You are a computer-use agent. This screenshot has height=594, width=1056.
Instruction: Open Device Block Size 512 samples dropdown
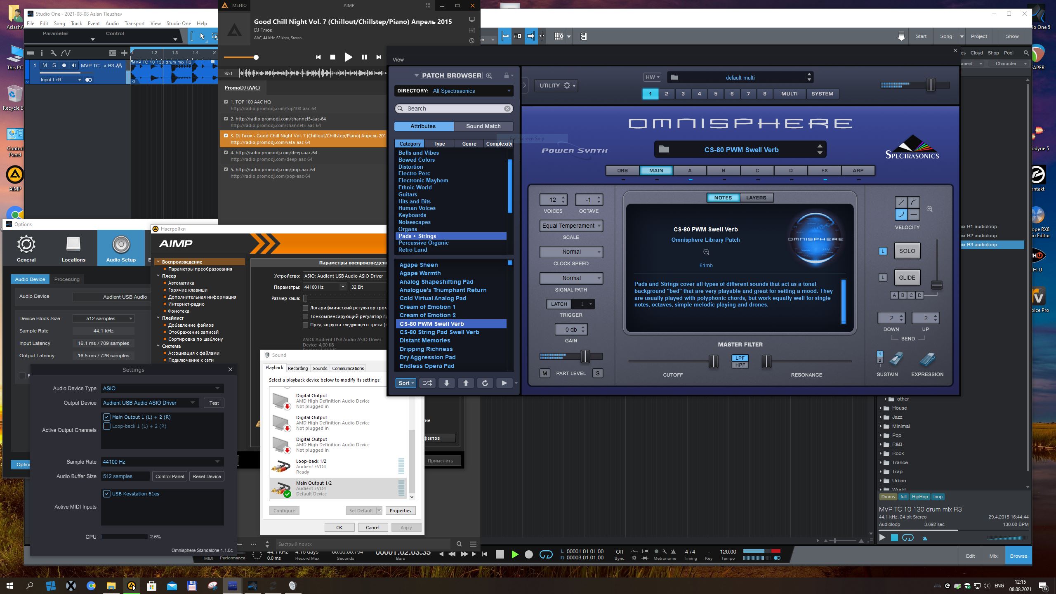[x=104, y=318]
